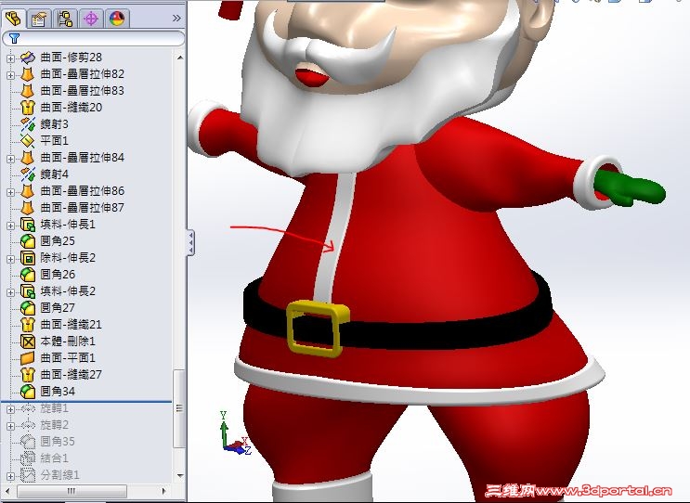Click the vertical scrollbar thumb
The width and height of the screenshot is (690, 503).
tap(179, 408)
